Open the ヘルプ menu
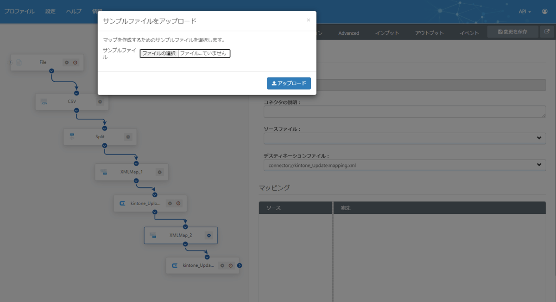Screen dimensions: 556x302 point(74,11)
